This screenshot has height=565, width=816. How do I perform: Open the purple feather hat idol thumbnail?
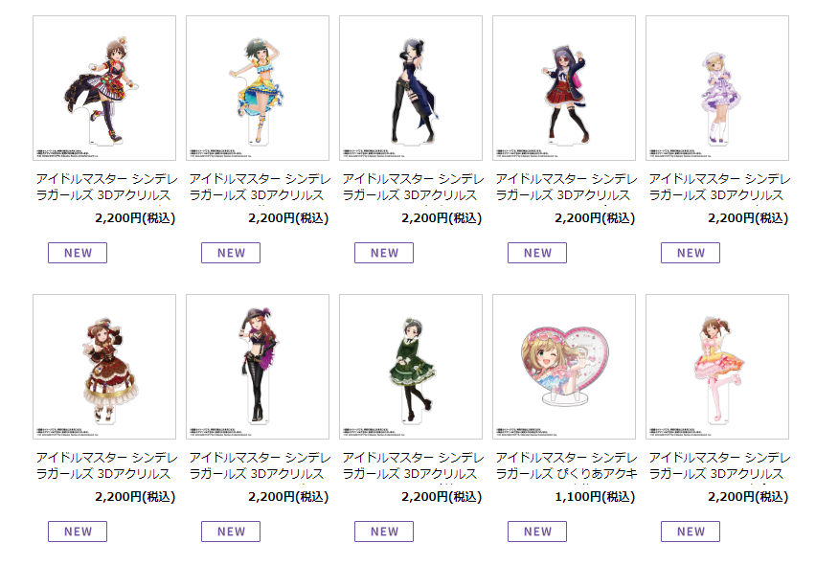pos(258,367)
